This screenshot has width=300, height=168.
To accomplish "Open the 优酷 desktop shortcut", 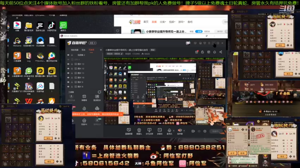I will pos(17,26).
